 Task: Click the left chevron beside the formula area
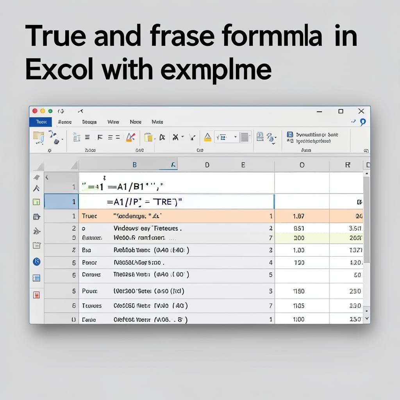47,177
